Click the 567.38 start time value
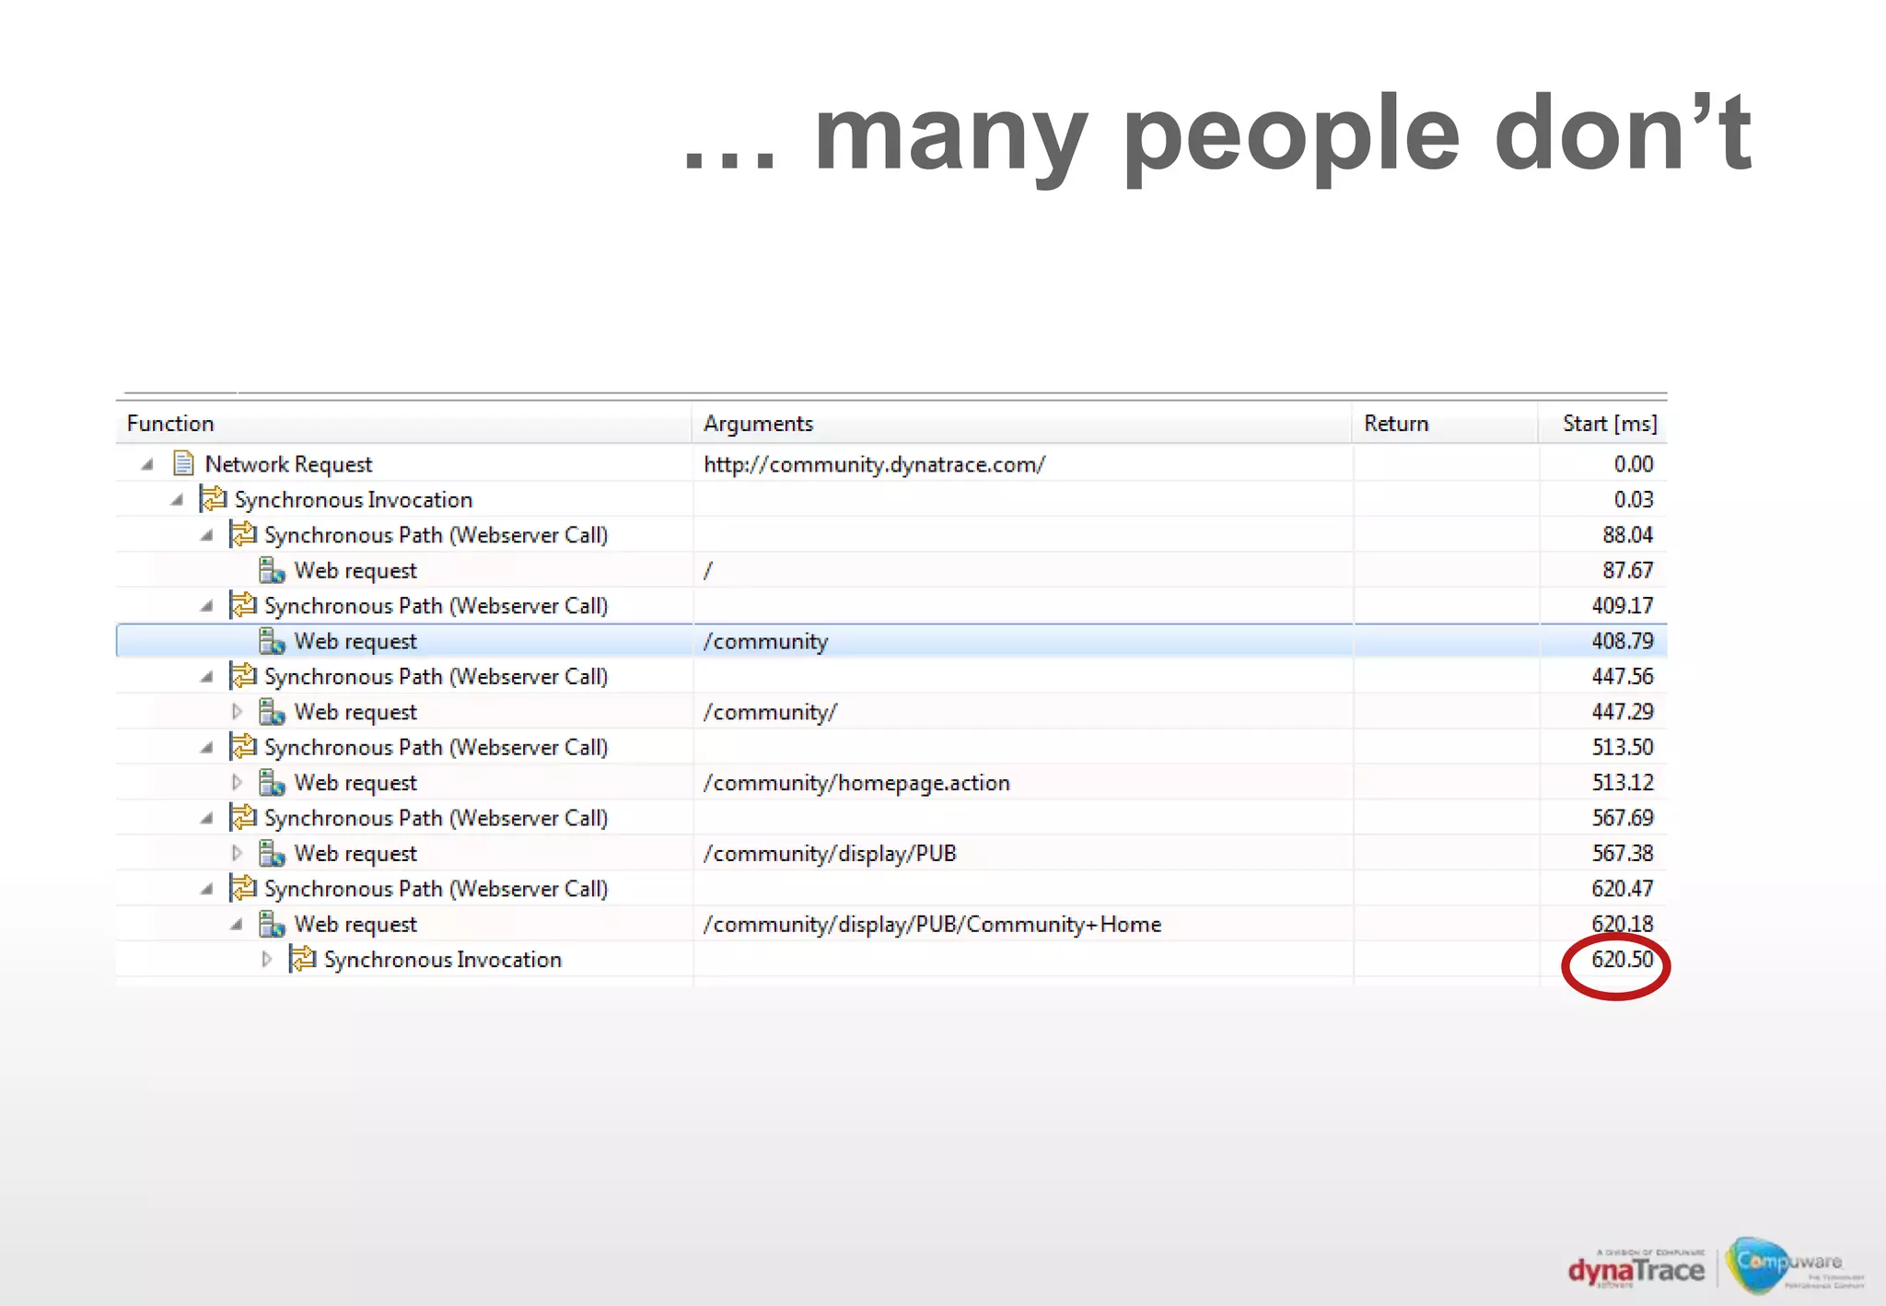The height and width of the screenshot is (1306, 1886). pos(1622,854)
